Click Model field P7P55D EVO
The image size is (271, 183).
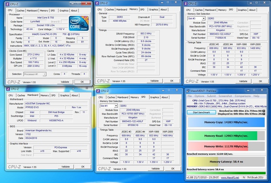point(45,107)
